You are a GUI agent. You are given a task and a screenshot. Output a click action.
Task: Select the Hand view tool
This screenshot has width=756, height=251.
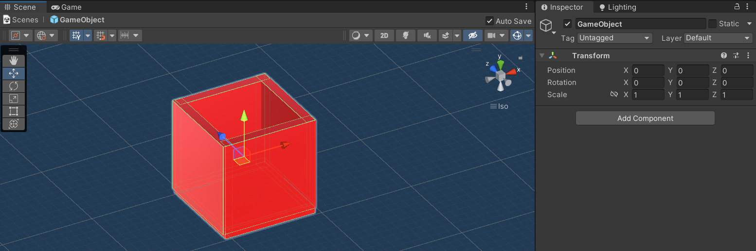point(14,61)
